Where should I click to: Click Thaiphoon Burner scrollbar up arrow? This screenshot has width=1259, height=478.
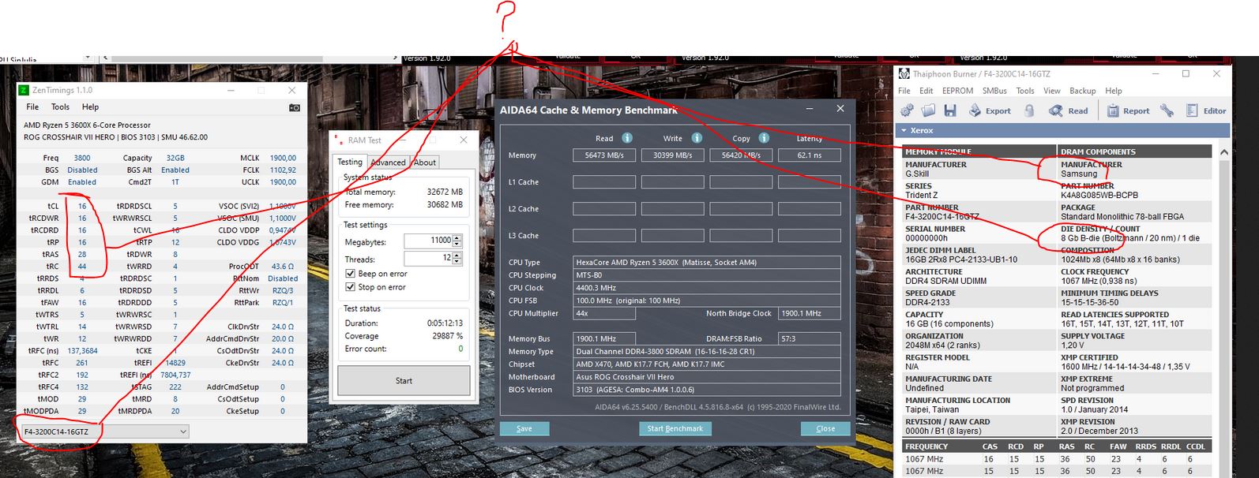point(1224,152)
